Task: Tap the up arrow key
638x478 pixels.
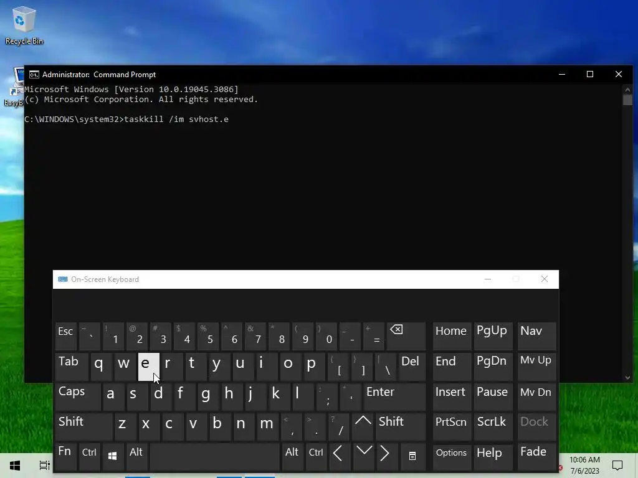Action: [363, 426]
